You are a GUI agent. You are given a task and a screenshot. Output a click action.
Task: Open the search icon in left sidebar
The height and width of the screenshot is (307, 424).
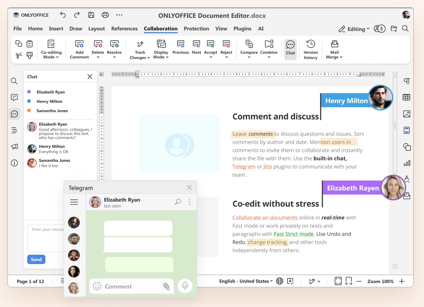pos(14,81)
